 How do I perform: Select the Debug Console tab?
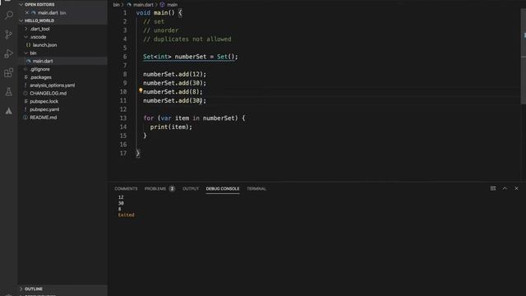(x=223, y=188)
